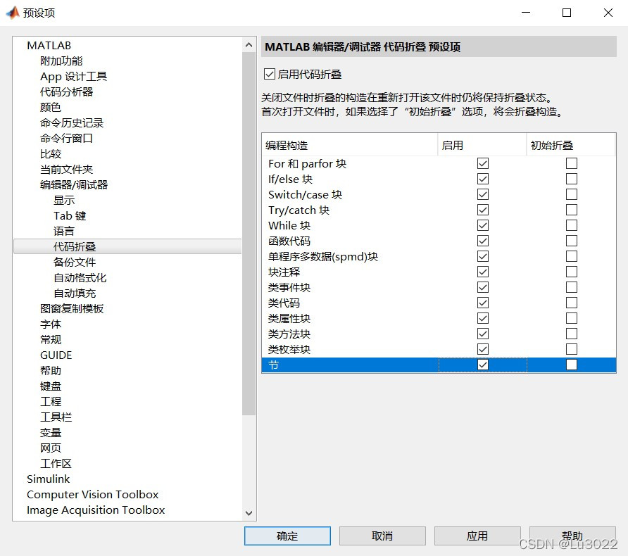Viewport: 628px width, 556px height.
Task: Uncheck 启用 for the 节 row
Action: [482, 365]
